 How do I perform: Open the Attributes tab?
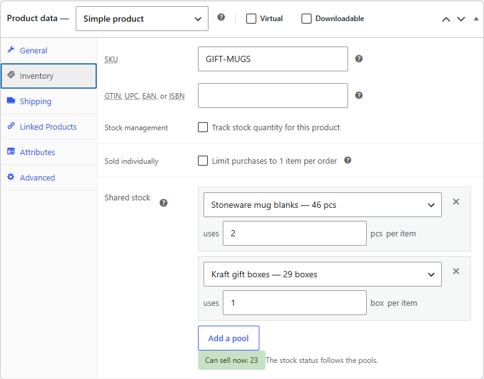49,152
